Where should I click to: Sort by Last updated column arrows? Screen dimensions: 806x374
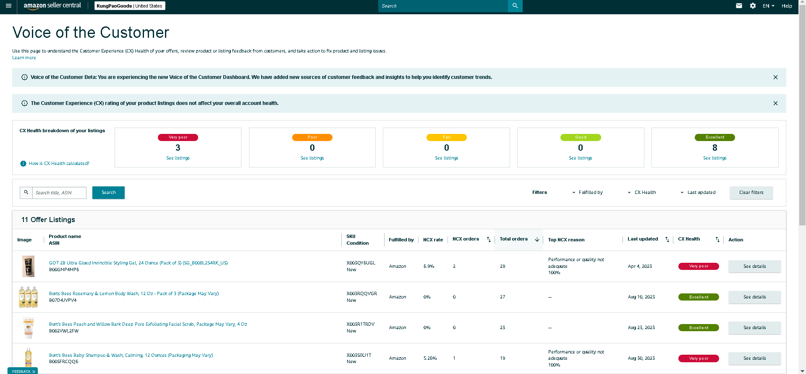667,239
